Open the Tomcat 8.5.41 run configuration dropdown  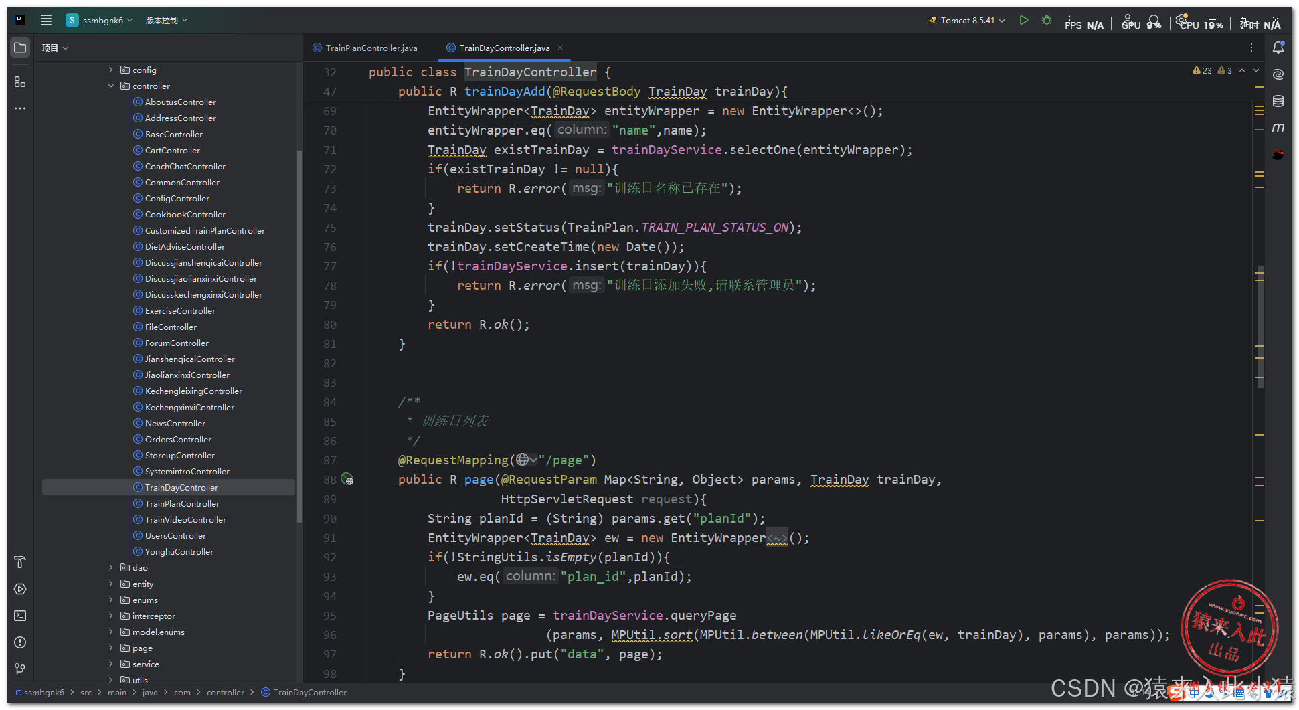point(966,21)
